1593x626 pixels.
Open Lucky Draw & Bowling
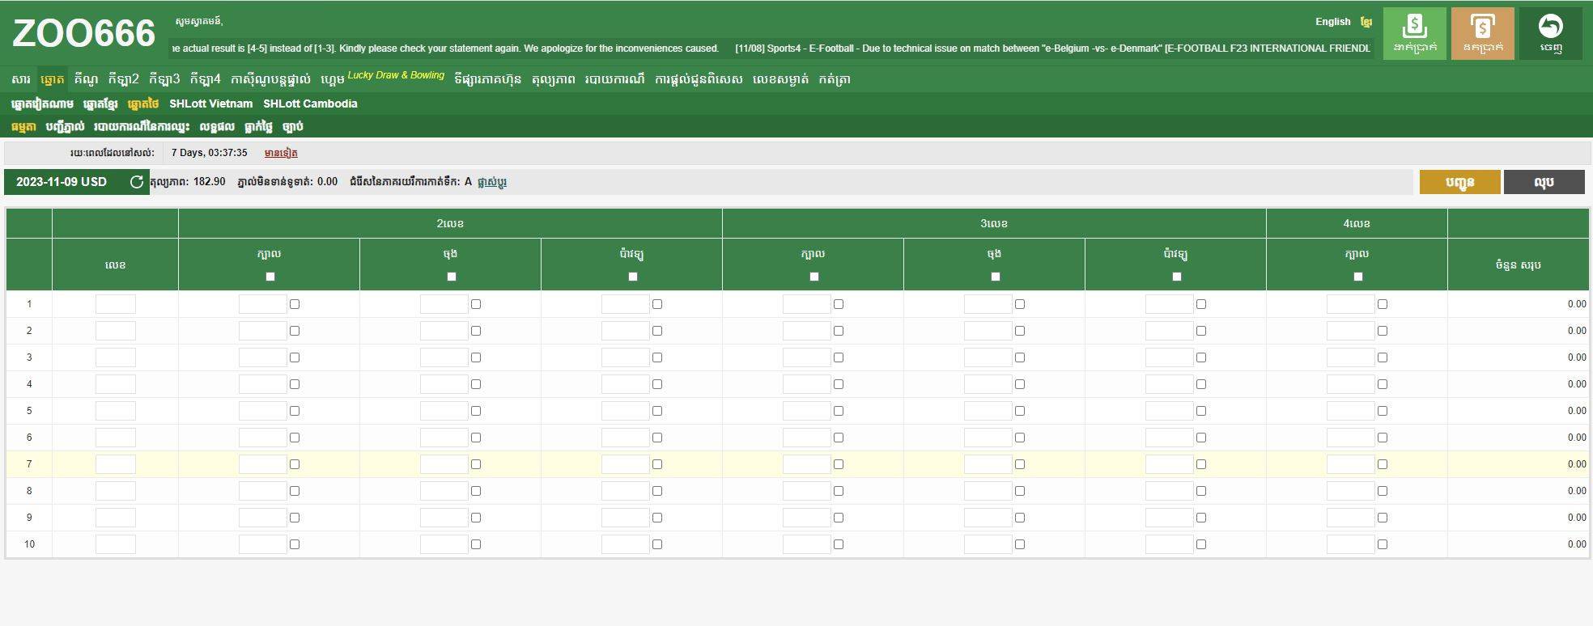tap(396, 75)
